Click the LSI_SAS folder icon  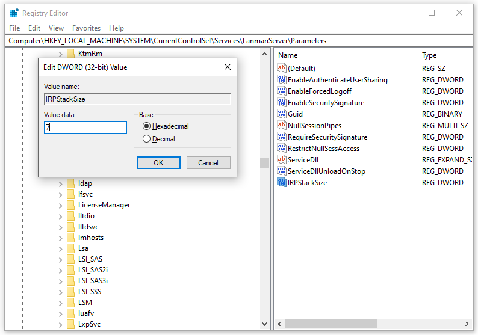(70, 259)
